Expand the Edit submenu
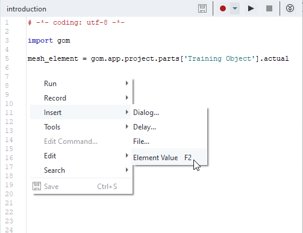The height and width of the screenshot is (233, 303). (80, 156)
